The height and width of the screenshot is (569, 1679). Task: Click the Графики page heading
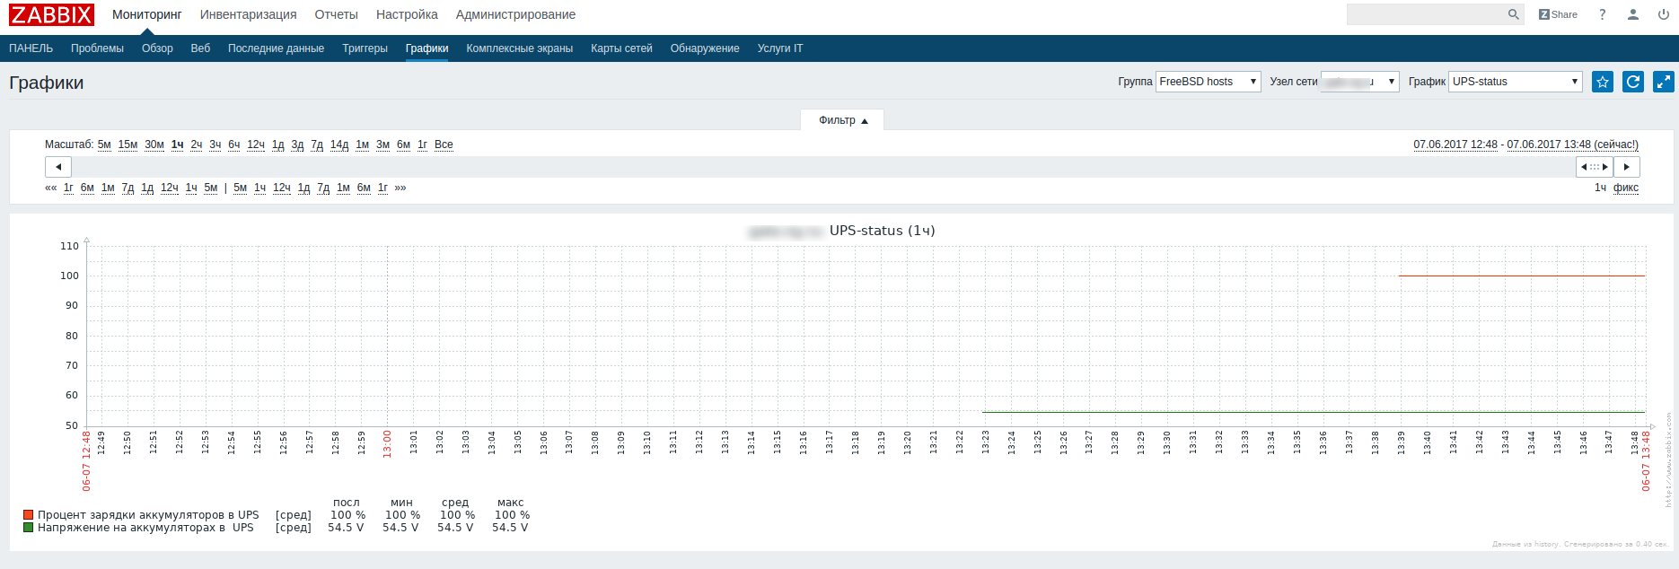(x=47, y=83)
